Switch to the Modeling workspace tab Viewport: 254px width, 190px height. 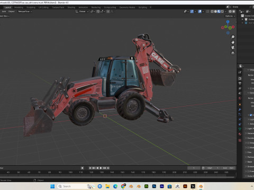[x=19, y=7]
